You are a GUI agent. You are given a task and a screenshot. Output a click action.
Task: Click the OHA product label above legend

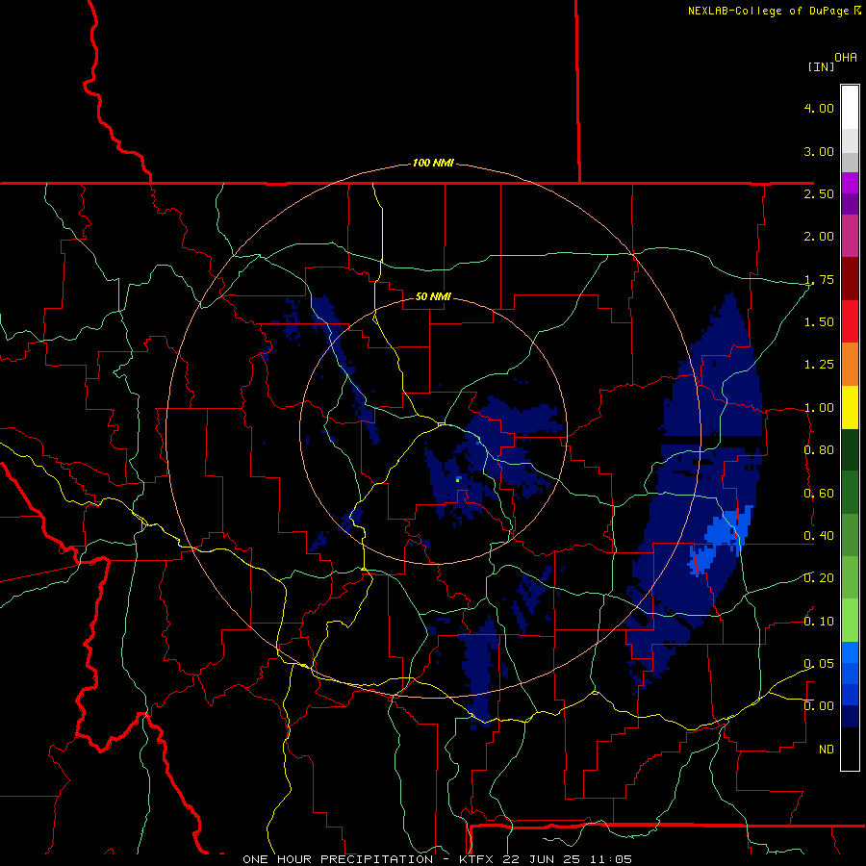(846, 58)
